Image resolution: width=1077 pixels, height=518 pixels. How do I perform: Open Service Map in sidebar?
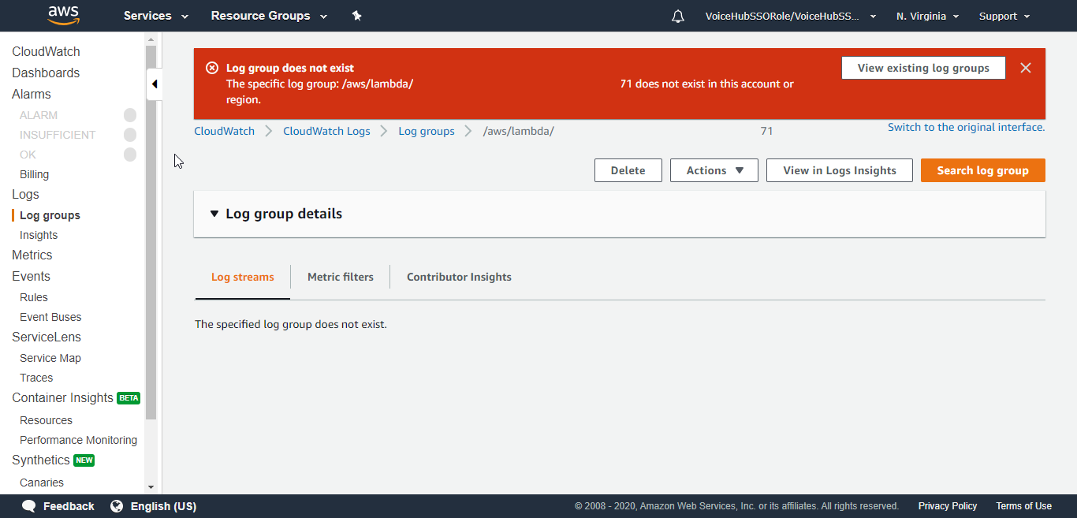click(x=50, y=358)
